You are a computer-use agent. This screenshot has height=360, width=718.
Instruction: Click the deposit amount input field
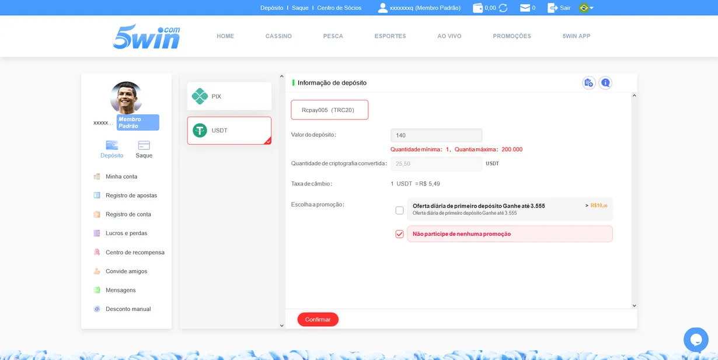pos(436,135)
